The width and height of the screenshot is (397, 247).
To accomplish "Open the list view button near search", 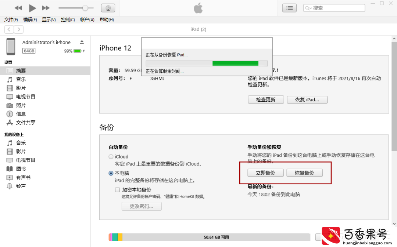I will click(x=289, y=8).
